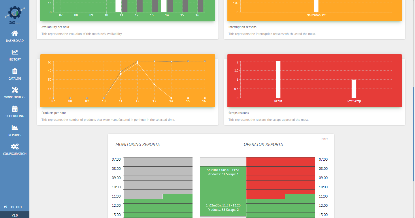Select the WORK ORDERS menu label
This screenshot has width=415, height=218.
(x=15, y=97)
